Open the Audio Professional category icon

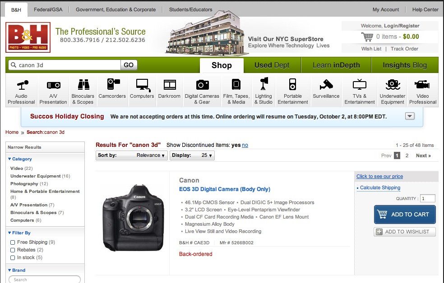[23, 85]
